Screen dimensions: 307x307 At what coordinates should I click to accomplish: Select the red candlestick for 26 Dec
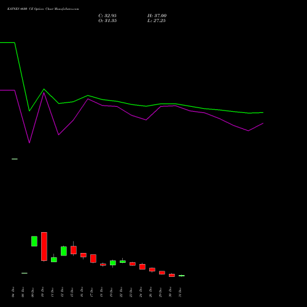[152, 270]
